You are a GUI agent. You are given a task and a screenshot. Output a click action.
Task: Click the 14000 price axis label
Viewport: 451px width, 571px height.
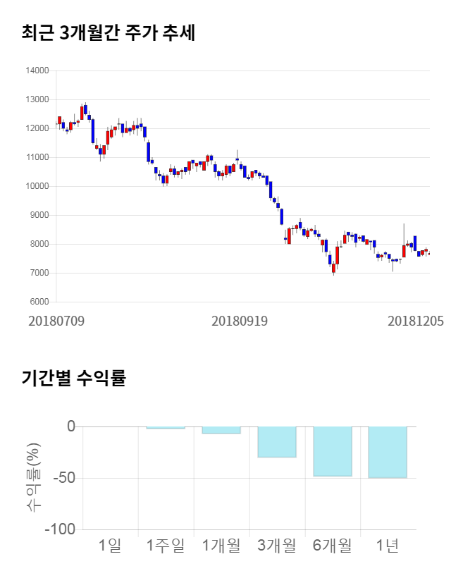click(x=37, y=70)
